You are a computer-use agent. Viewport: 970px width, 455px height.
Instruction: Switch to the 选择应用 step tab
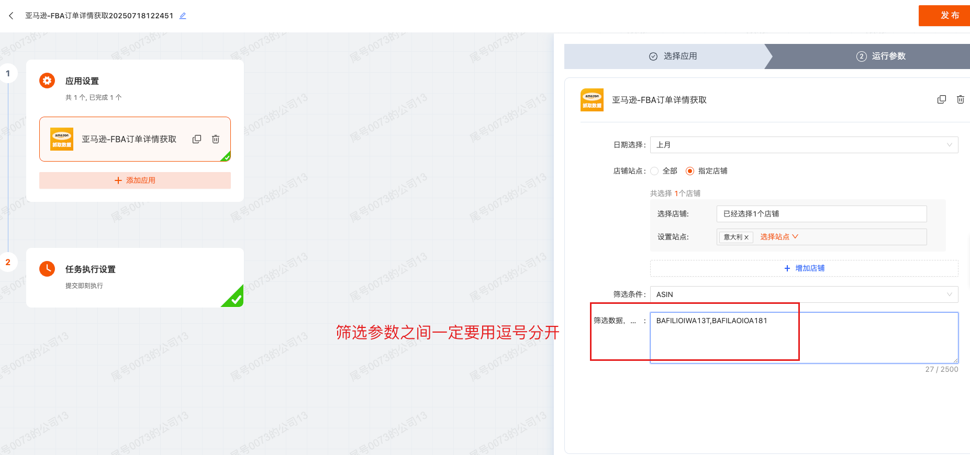[673, 56]
